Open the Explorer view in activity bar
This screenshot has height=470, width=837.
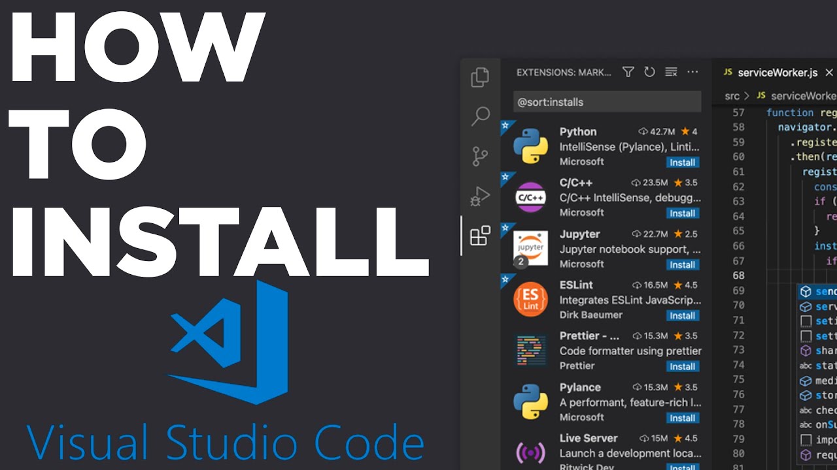tap(480, 77)
